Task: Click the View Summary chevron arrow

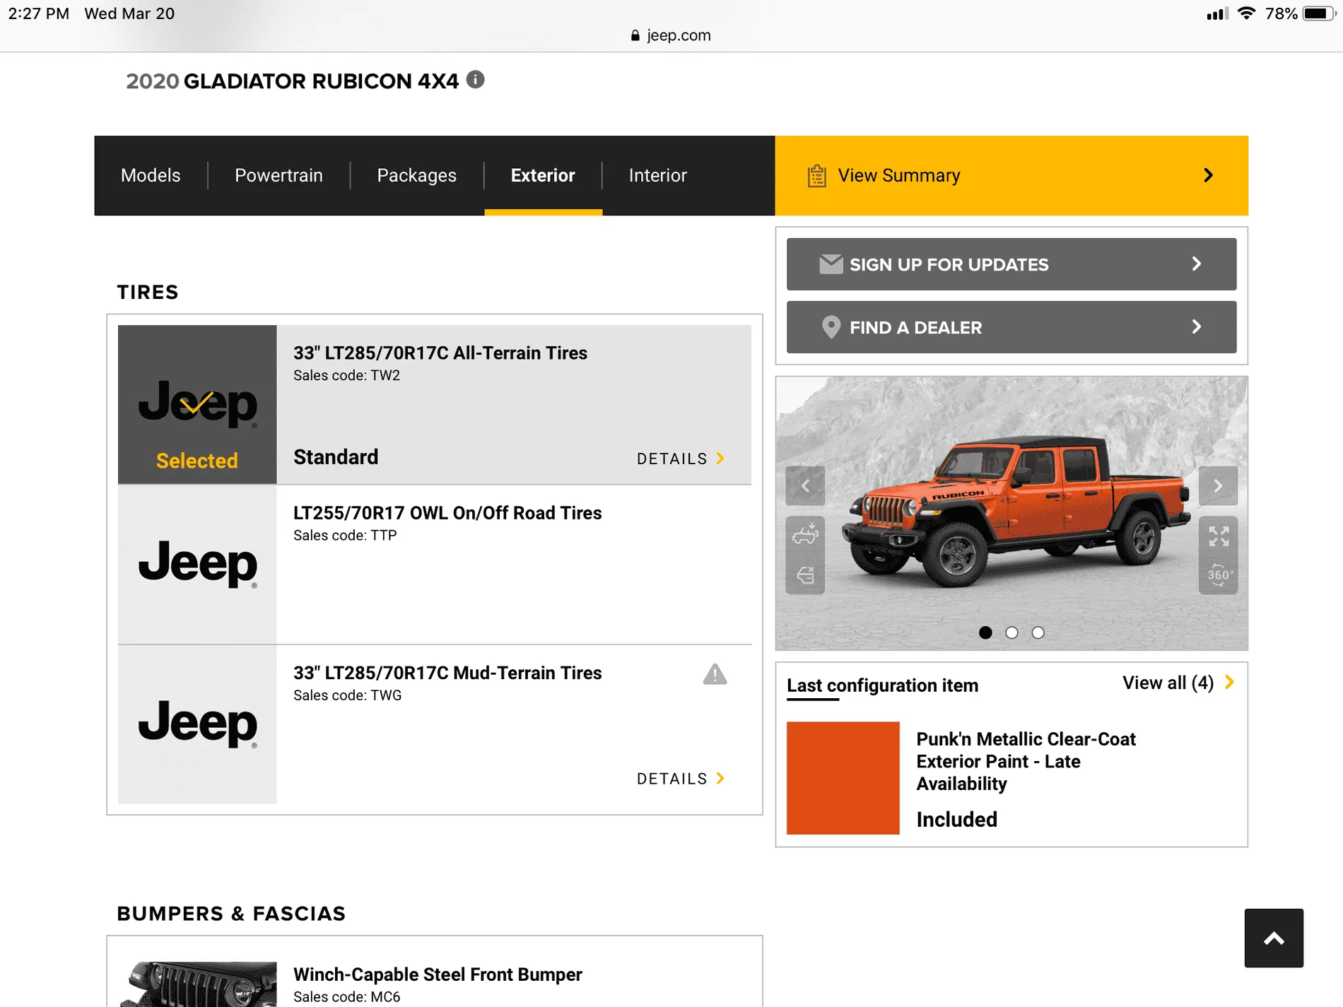Action: (x=1208, y=175)
